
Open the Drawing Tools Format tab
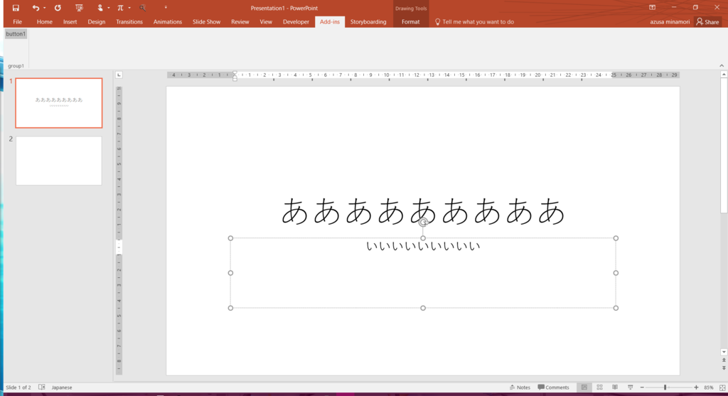point(410,22)
